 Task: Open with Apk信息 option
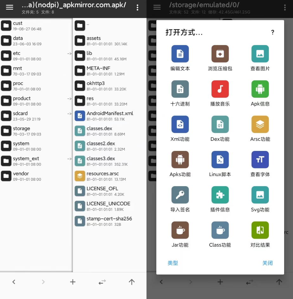coord(260,89)
